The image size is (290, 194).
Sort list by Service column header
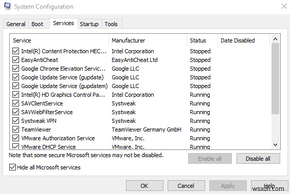tap(59, 40)
